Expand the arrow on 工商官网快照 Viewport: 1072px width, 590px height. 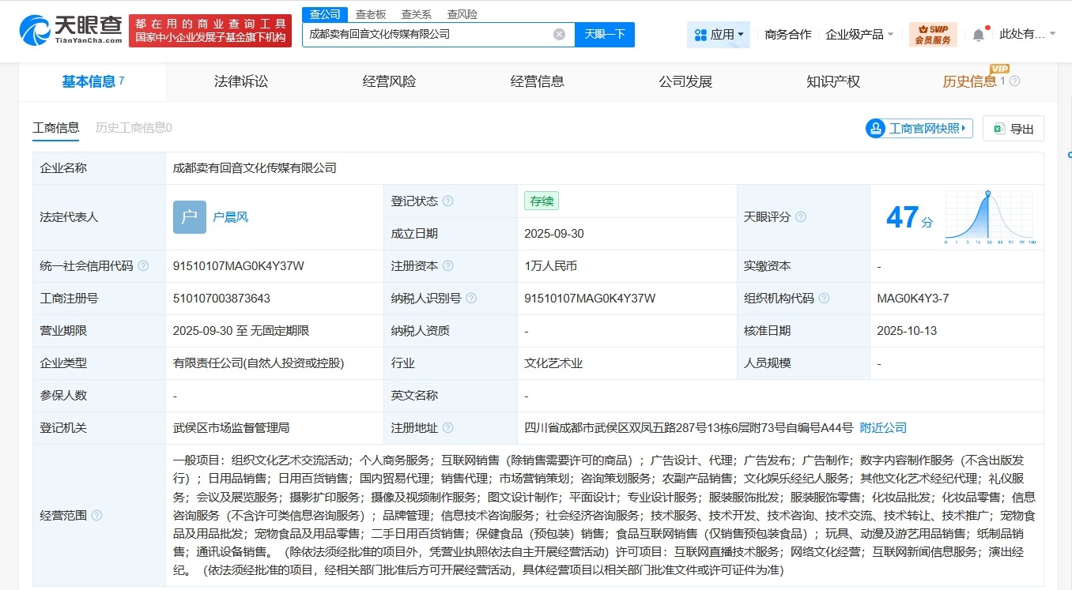point(964,128)
